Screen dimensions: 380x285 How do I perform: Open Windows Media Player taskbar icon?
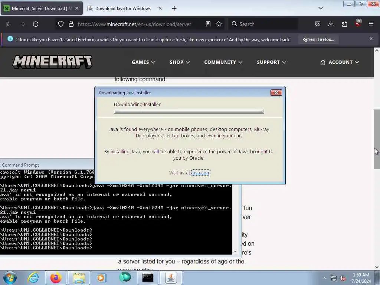(101, 278)
